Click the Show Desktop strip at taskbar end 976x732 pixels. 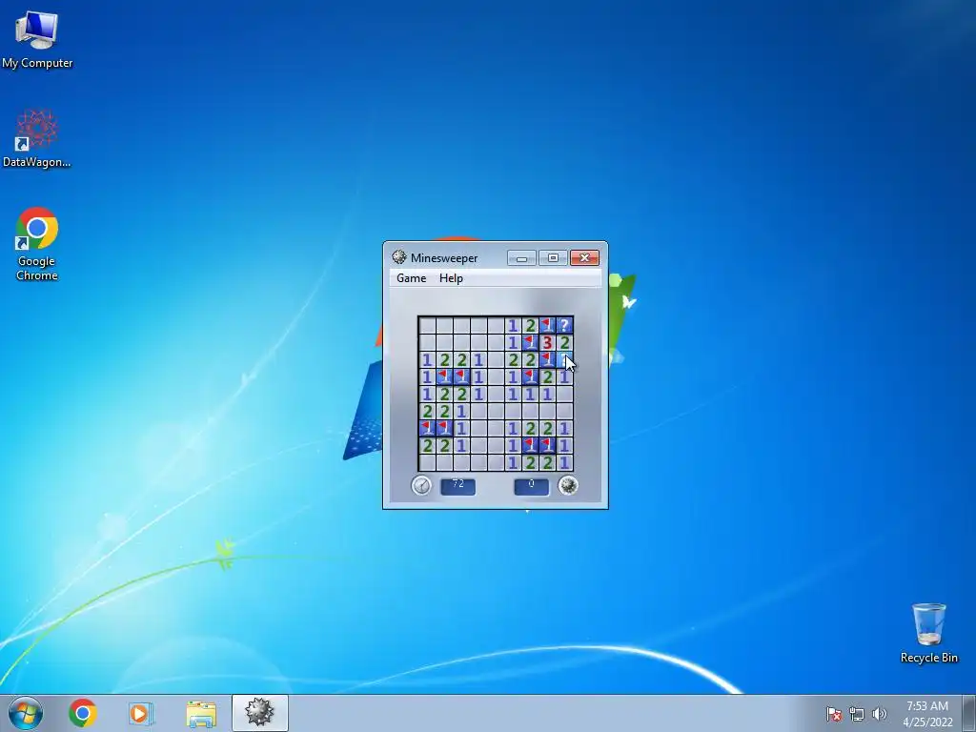tap(969, 713)
